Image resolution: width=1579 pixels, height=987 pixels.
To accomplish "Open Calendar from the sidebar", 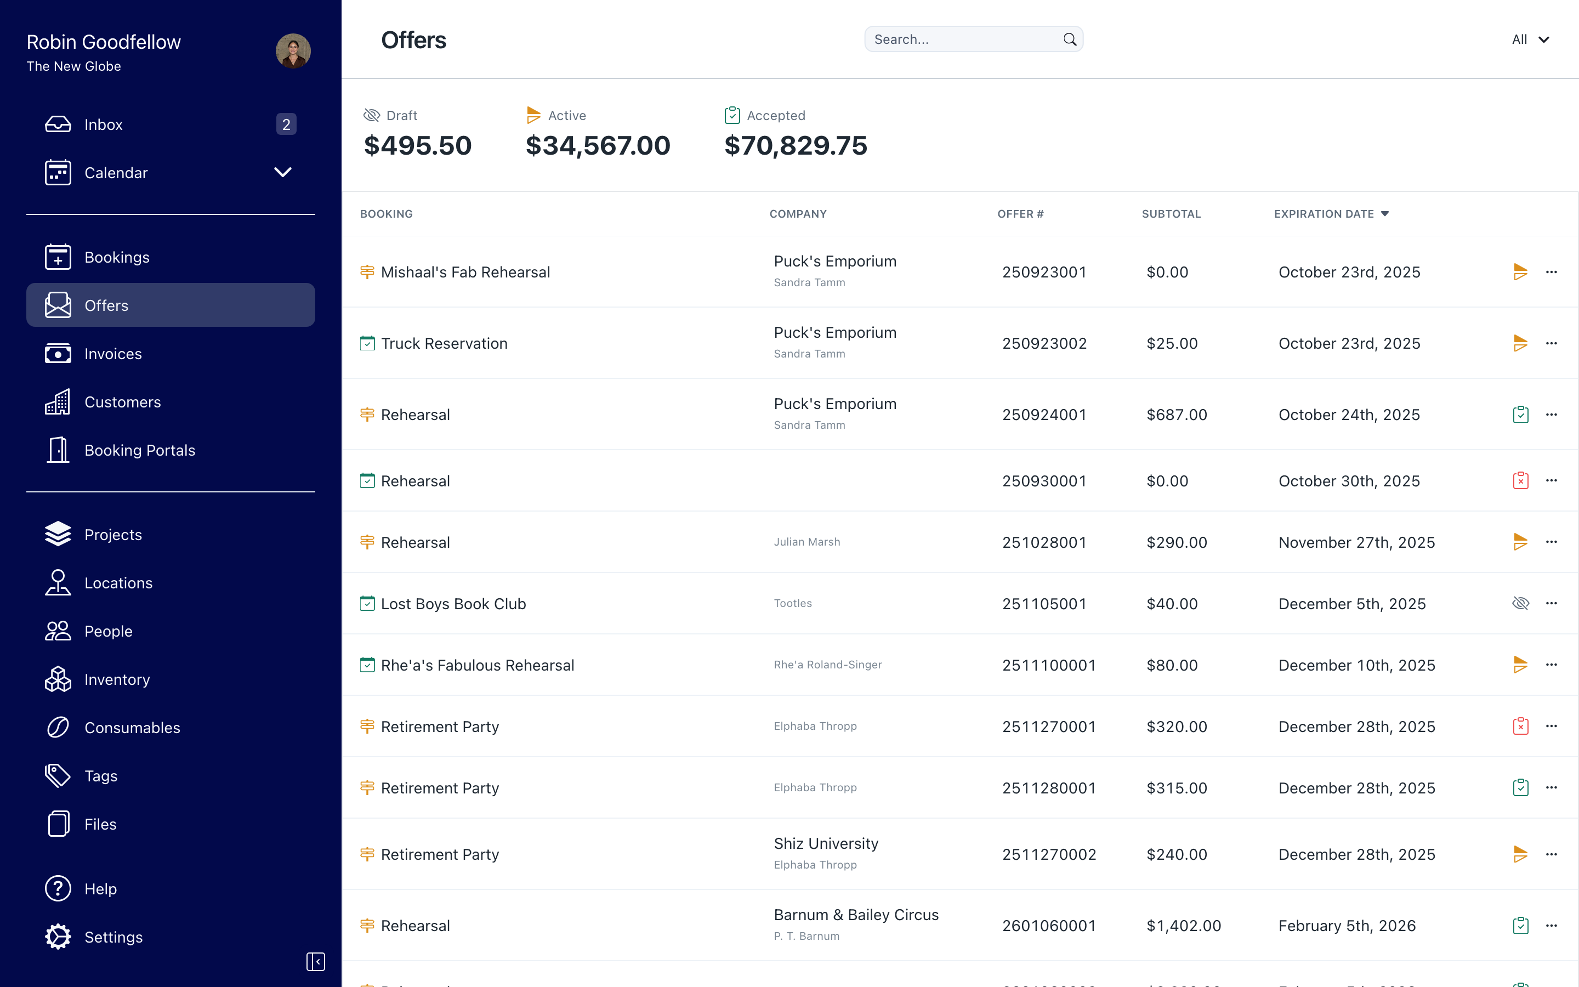I will pos(116,172).
